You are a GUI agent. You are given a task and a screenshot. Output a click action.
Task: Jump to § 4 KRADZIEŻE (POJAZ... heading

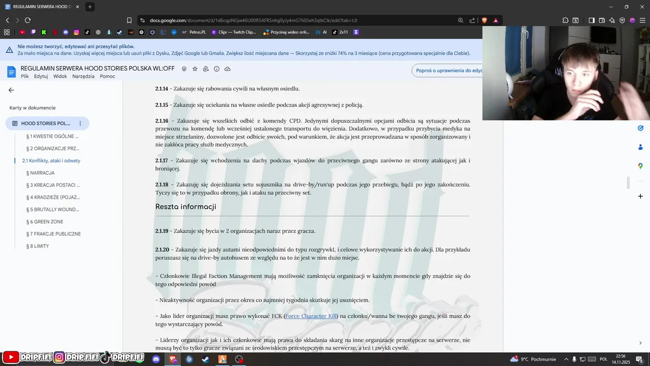pos(53,197)
